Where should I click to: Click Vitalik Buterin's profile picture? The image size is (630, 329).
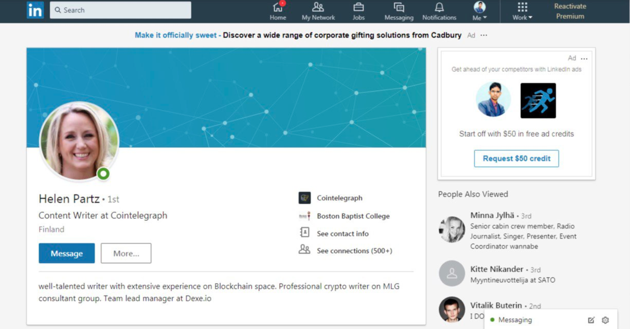point(452,309)
